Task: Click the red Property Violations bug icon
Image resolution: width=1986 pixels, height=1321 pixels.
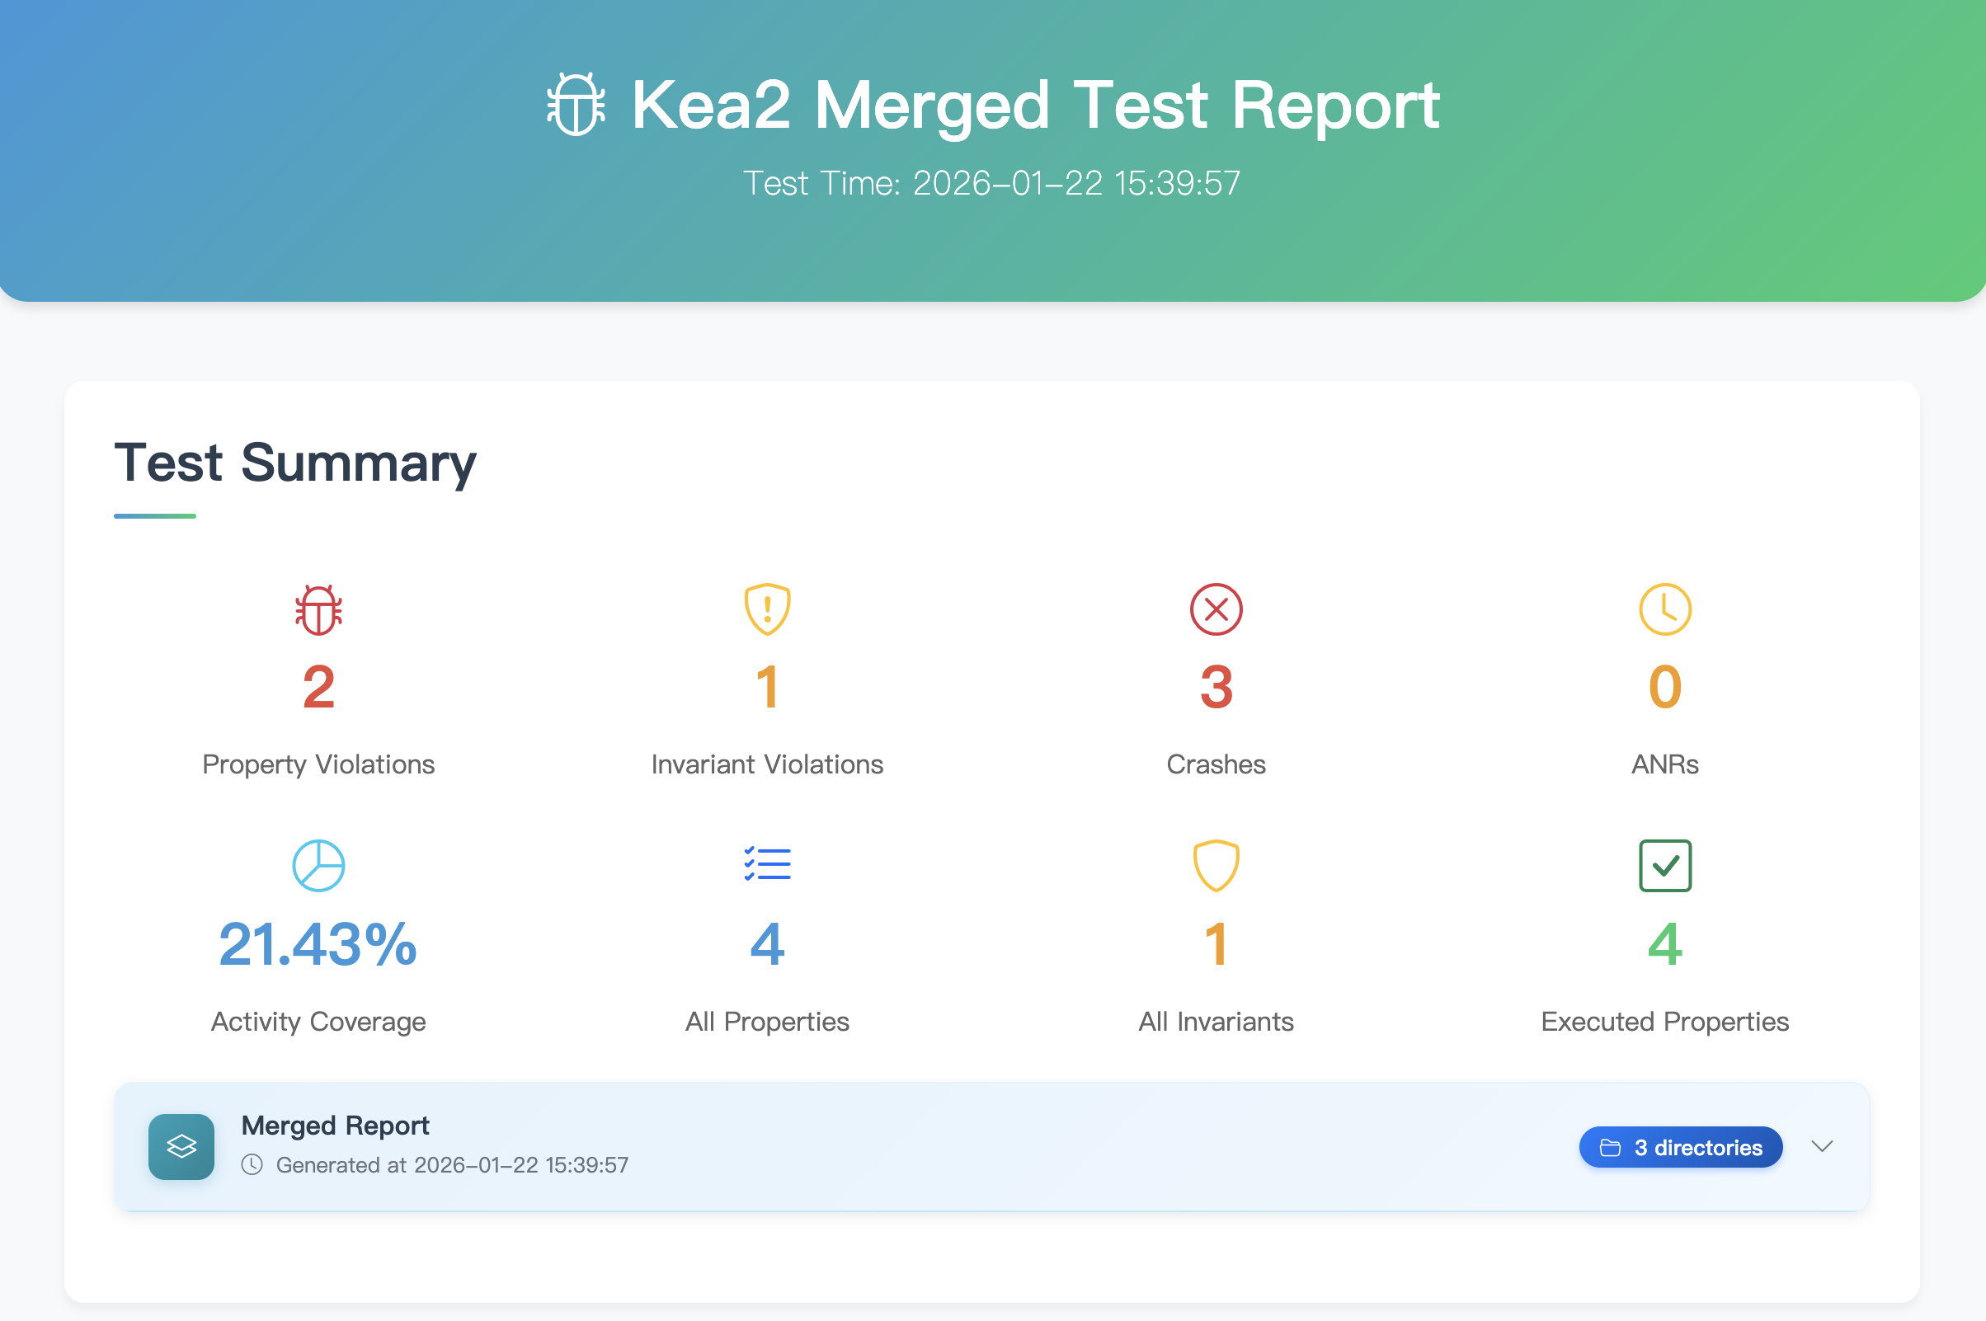Action: [x=318, y=609]
